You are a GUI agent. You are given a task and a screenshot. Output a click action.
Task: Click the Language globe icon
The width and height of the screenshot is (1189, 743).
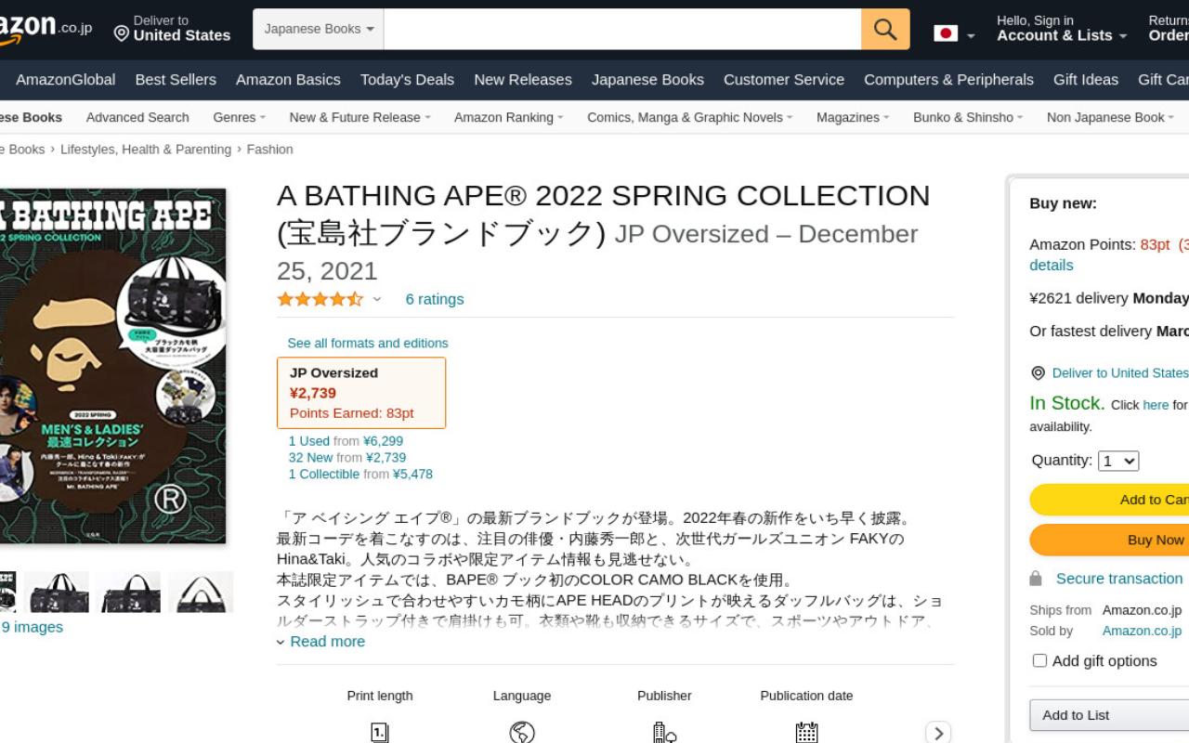(522, 733)
